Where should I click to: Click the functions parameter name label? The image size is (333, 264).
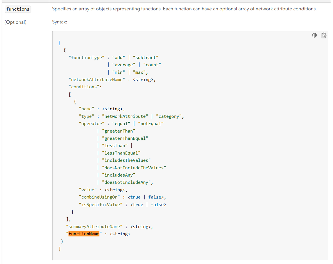pyautogui.click(x=18, y=9)
